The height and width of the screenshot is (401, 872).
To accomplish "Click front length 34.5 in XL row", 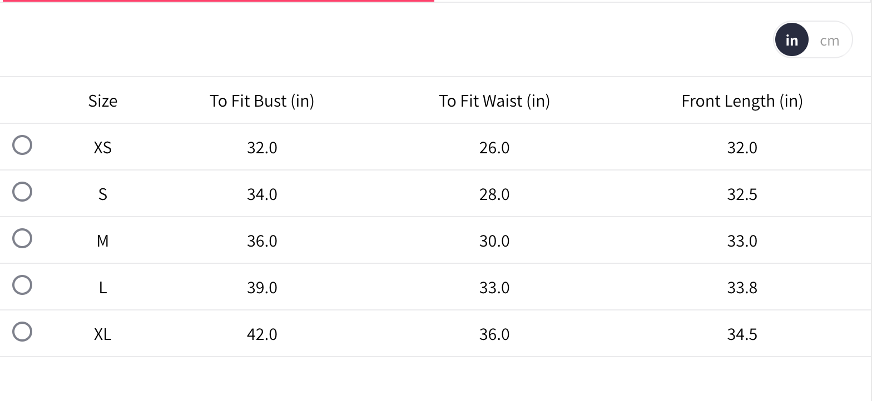I will [742, 334].
